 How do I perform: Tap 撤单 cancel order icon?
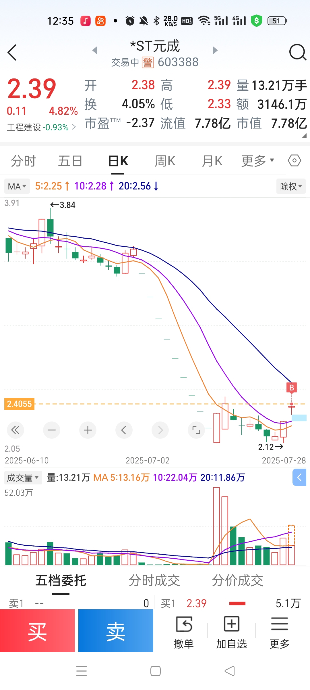[184, 632]
